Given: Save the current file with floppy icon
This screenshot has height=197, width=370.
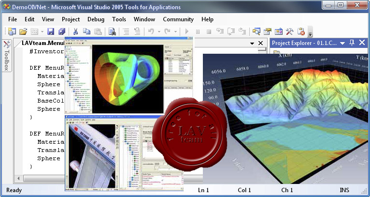Looking at the screenshot, I should [x=51, y=31].
